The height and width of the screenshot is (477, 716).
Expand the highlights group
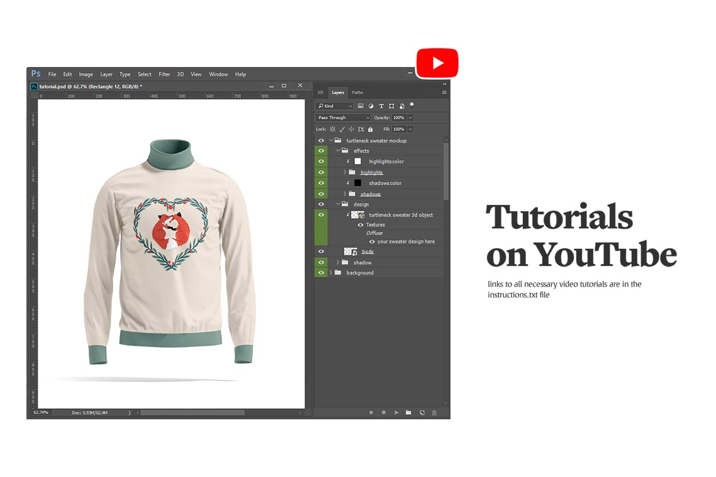click(x=345, y=172)
